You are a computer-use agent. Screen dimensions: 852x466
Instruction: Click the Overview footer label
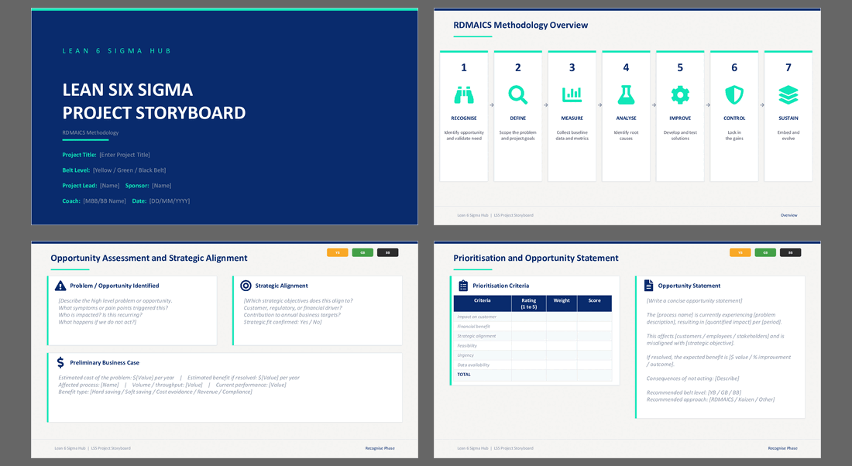[x=788, y=215]
